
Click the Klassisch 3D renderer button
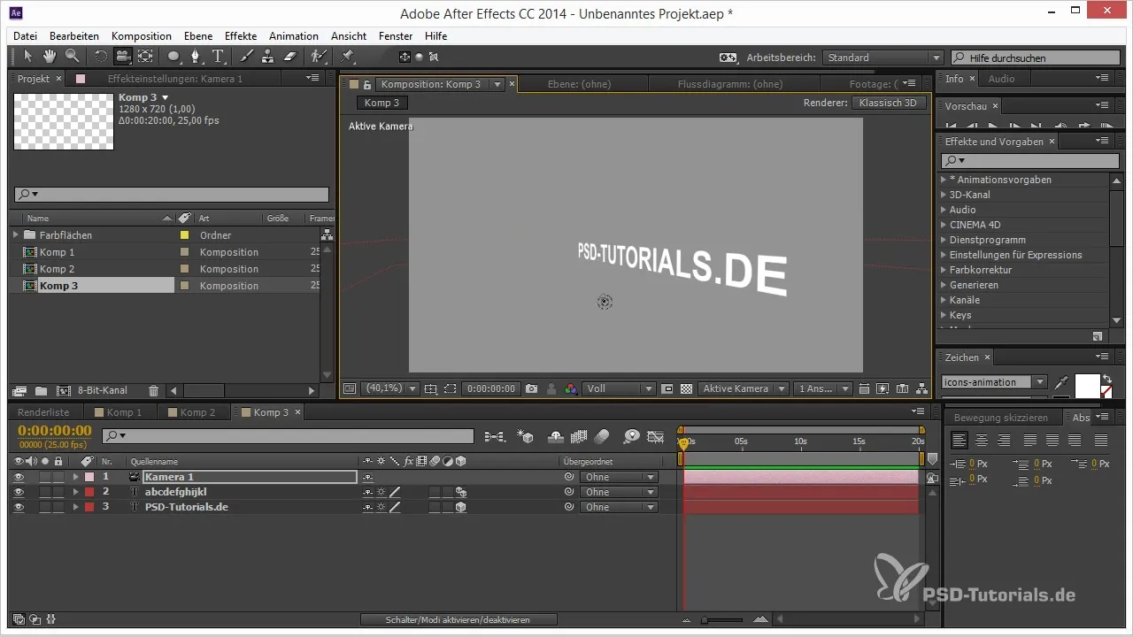tap(888, 103)
